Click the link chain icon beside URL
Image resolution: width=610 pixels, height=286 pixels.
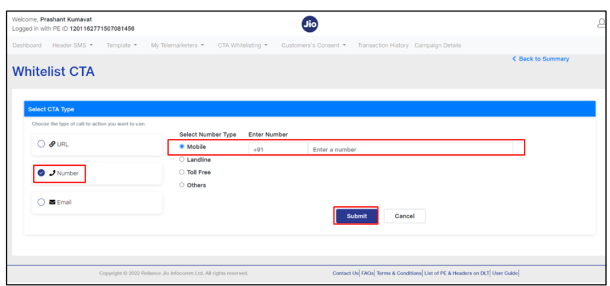coord(52,144)
